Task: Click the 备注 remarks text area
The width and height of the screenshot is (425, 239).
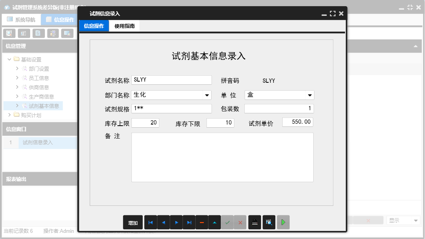Action: [x=222, y=157]
